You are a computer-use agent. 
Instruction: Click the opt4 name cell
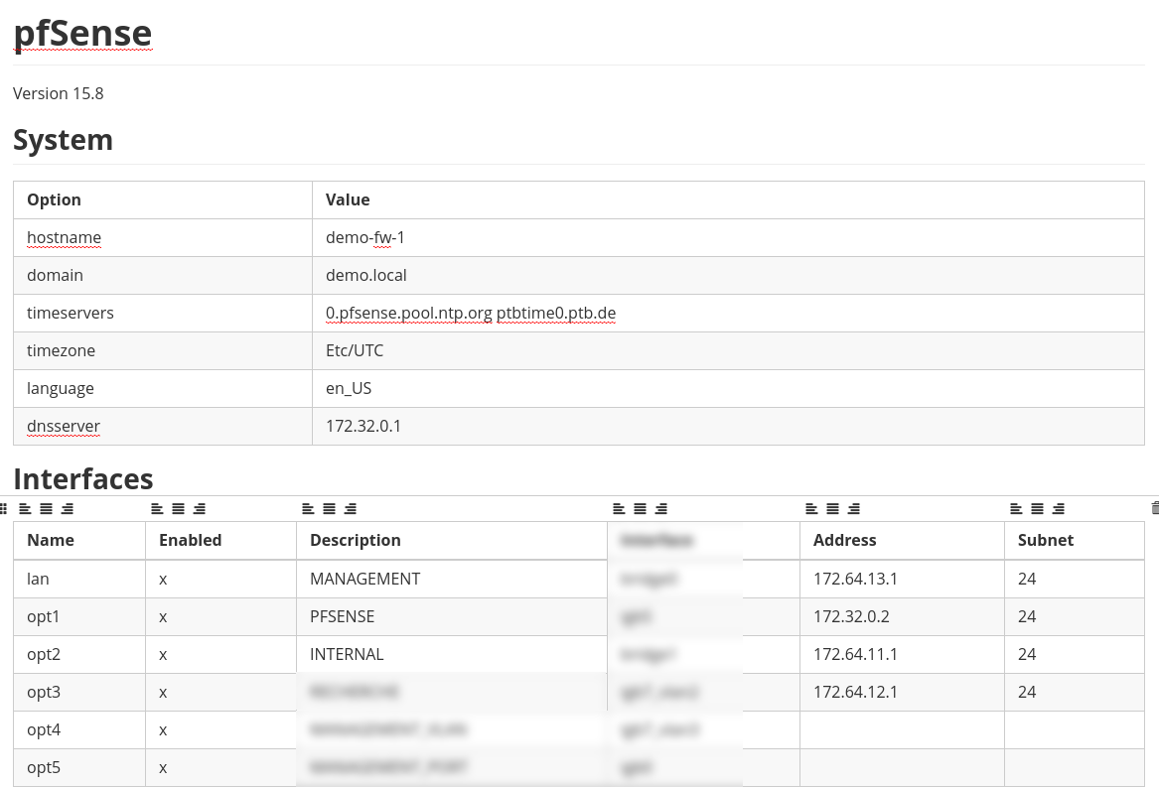79,729
